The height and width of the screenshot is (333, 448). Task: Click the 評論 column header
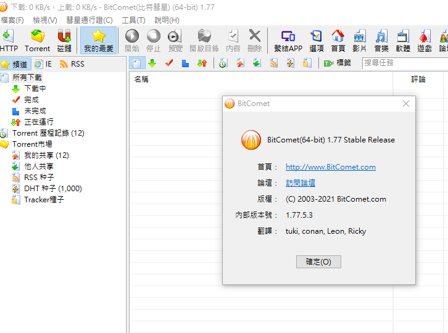point(418,79)
